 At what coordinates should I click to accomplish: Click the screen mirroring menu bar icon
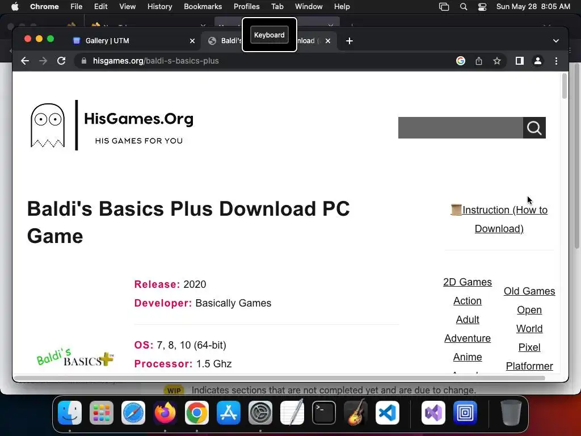pos(444,7)
